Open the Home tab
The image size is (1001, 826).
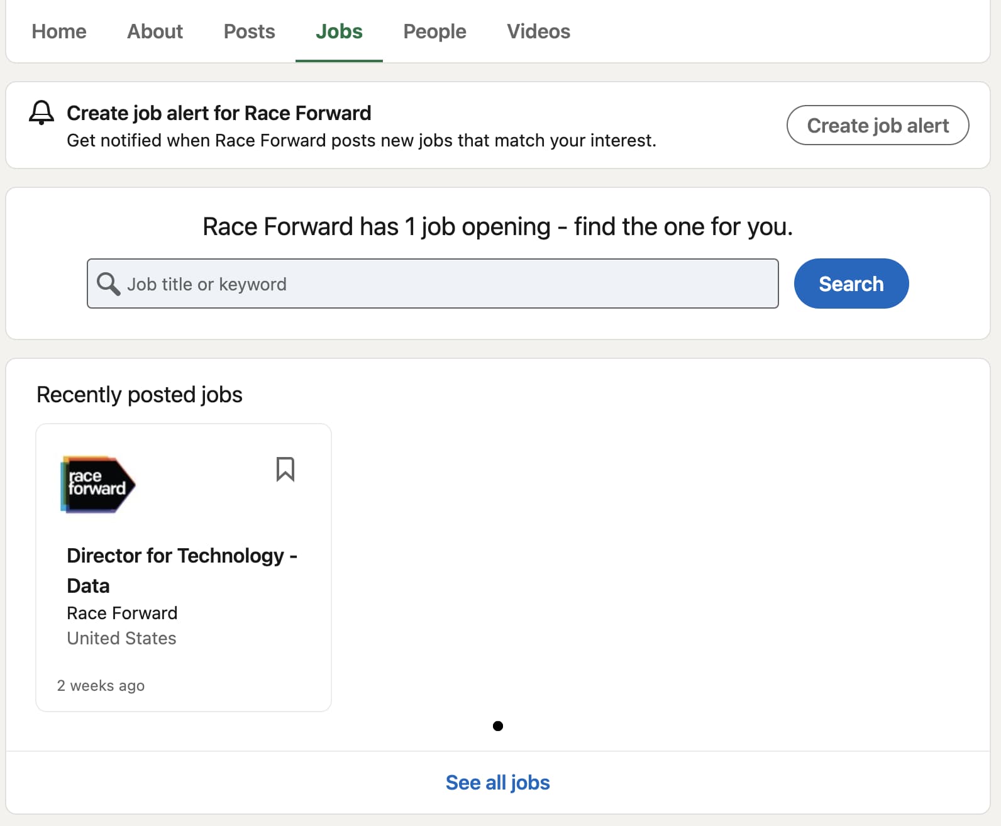click(x=59, y=31)
